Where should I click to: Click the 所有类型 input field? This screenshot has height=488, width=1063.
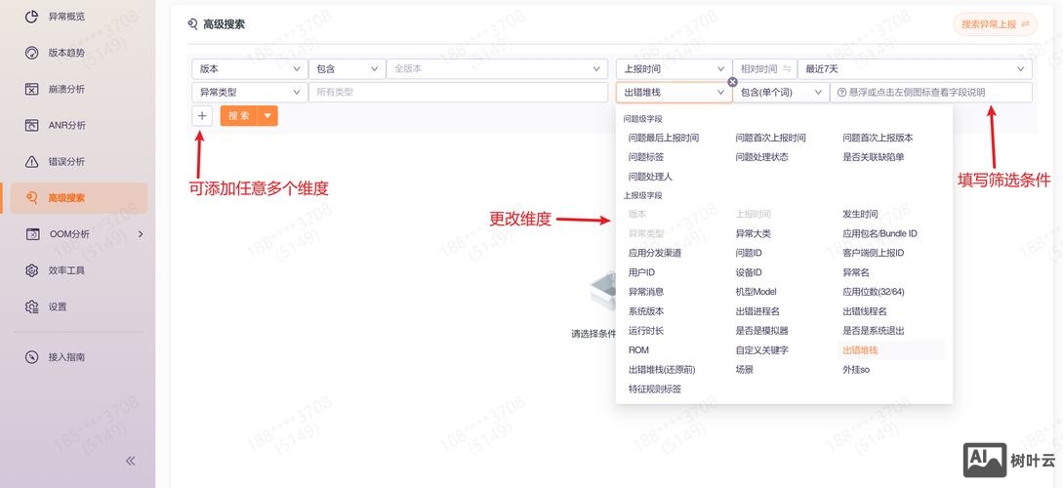458,92
